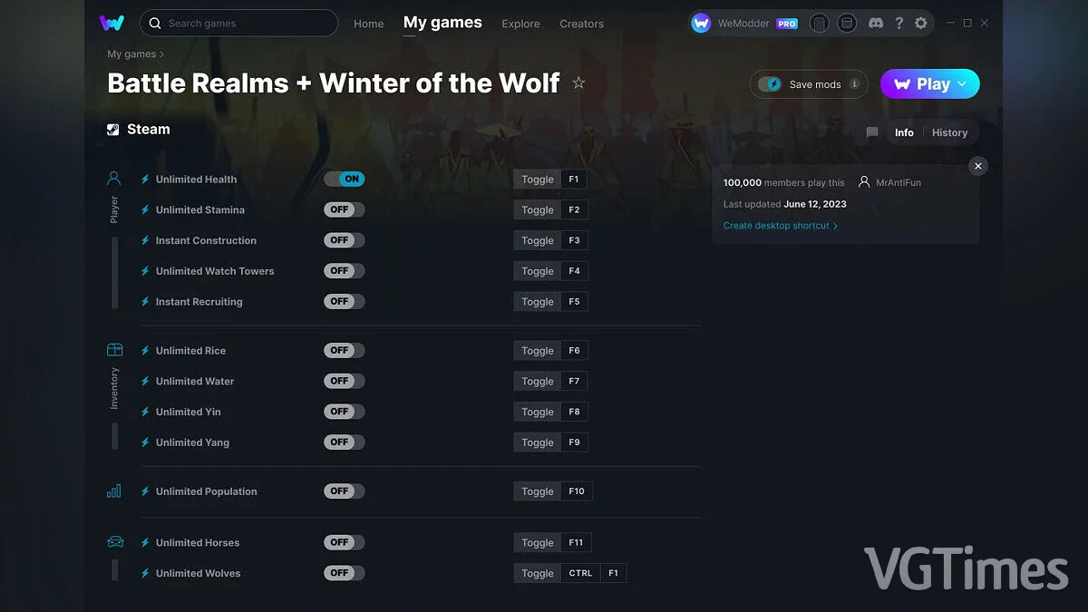
Task: Open the My games tab
Action: [442, 23]
